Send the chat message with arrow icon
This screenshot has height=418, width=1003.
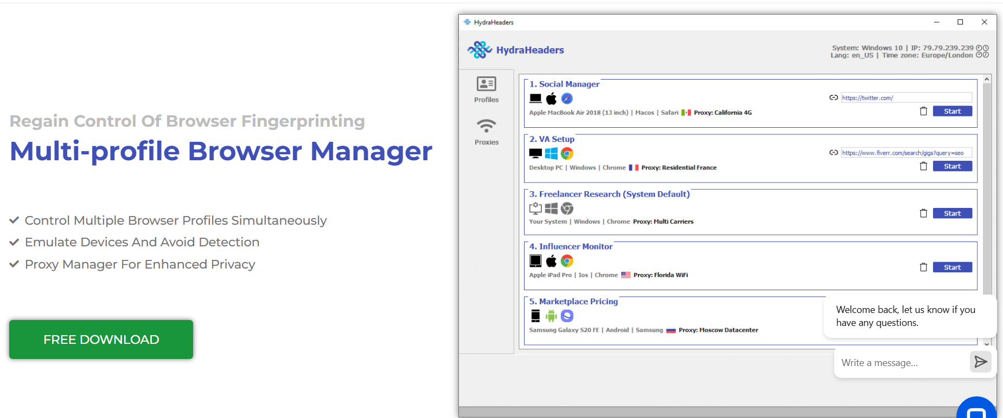point(980,362)
